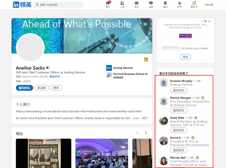Image resolution: width=226 pixels, height=168 pixels.
Task: Open Harvard Business School & INSEAD link
Action: (x=130, y=76)
